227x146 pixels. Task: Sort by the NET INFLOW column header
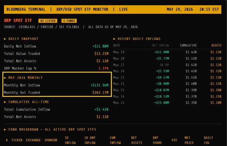tap(160, 45)
